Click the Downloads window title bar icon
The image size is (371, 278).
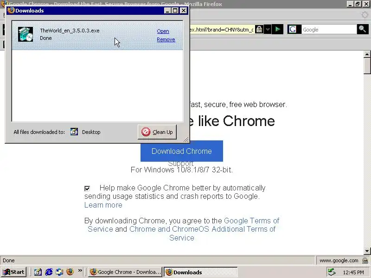pos(11,11)
